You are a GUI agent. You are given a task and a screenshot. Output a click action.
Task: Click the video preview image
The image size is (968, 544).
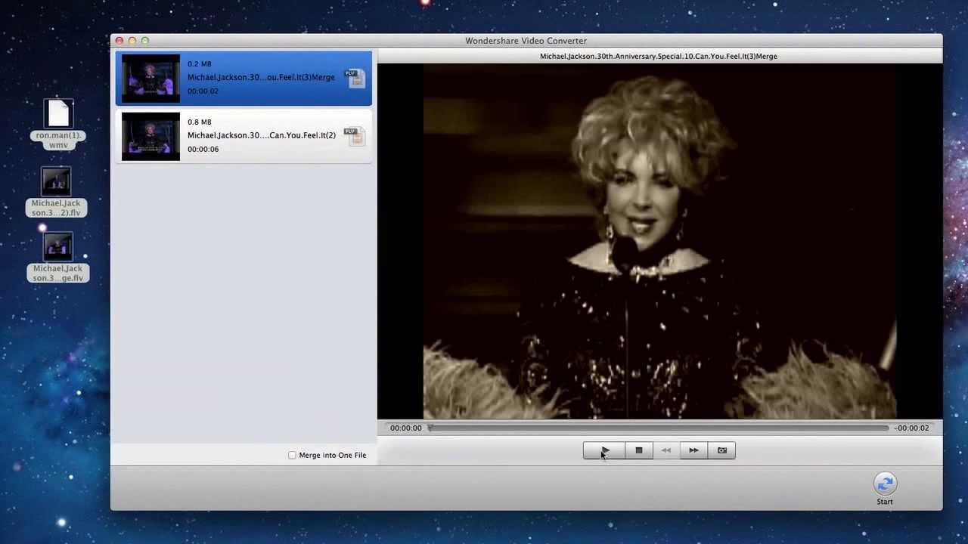coord(659,241)
